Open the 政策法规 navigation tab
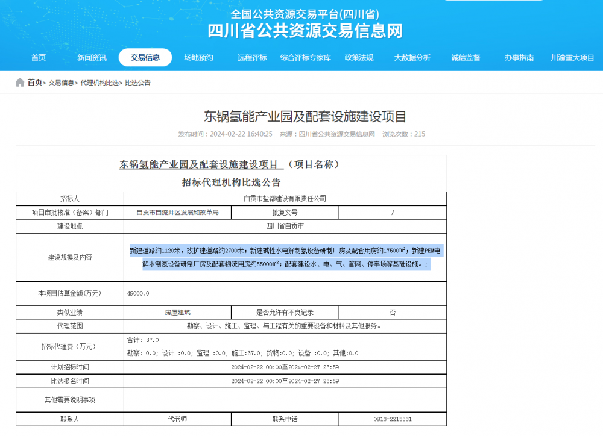Image resolution: width=603 pixels, height=436 pixels. point(359,58)
